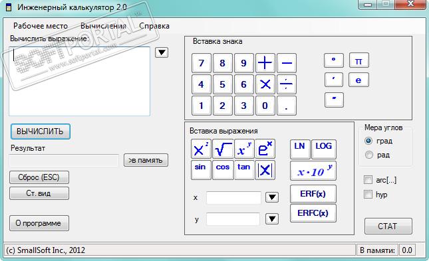Insert digit 2 from keypad
Viewport: 429px width, 261px height.
(x=222, y=106)
